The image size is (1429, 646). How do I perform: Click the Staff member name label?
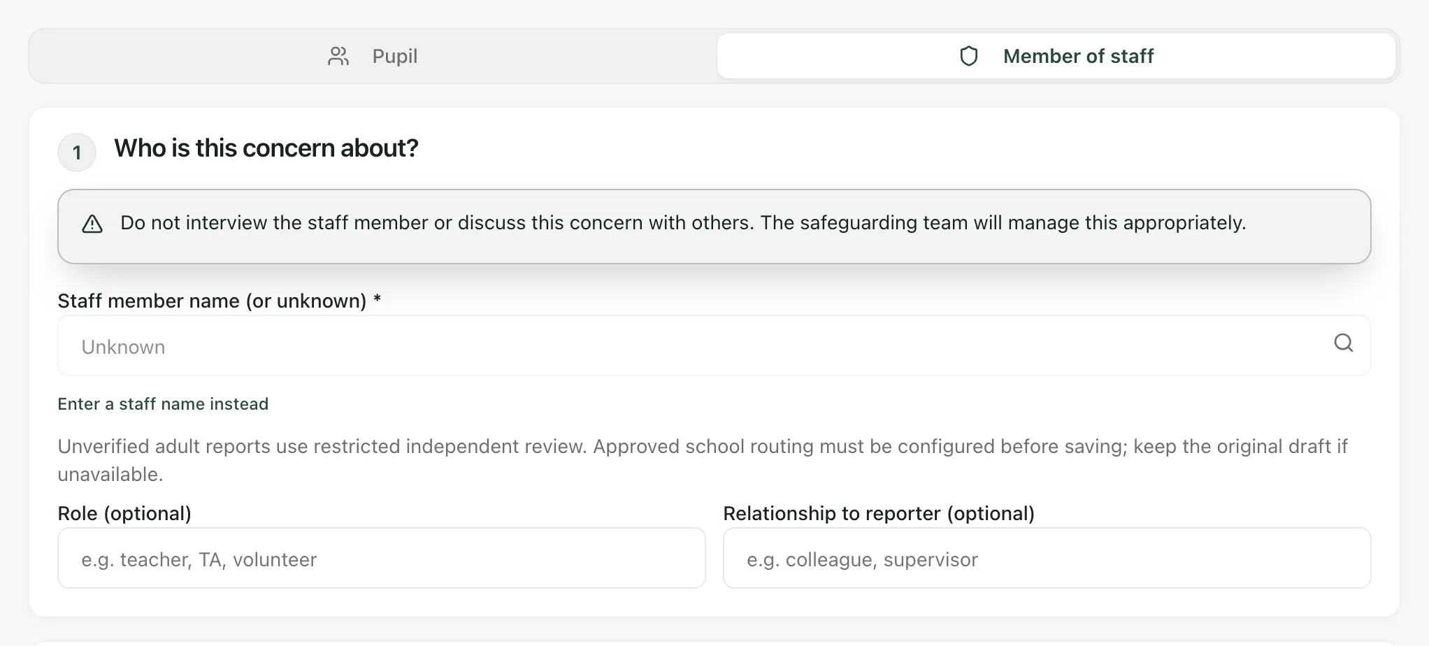(x=219, y=301)
